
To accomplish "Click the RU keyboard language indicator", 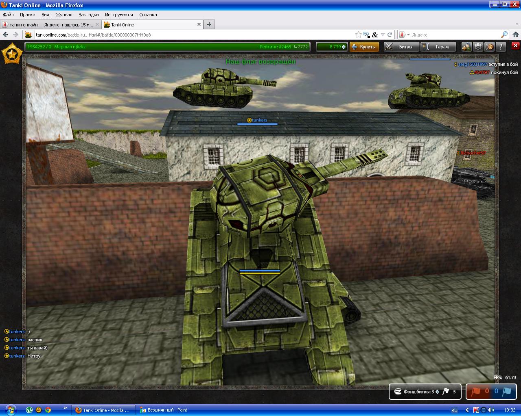I will (x=454, y=410).
